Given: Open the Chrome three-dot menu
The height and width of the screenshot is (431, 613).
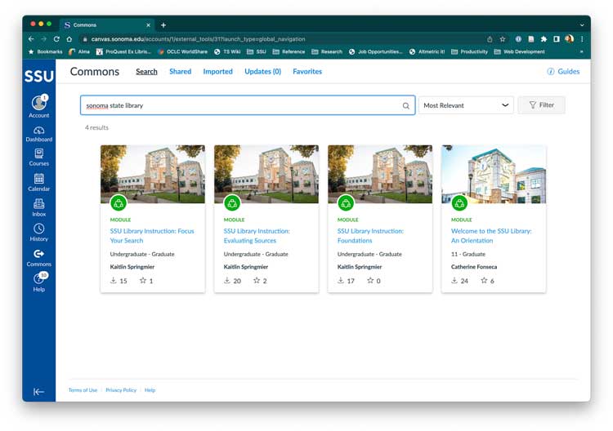Looking at the screenshot, I should pos(582,39).
